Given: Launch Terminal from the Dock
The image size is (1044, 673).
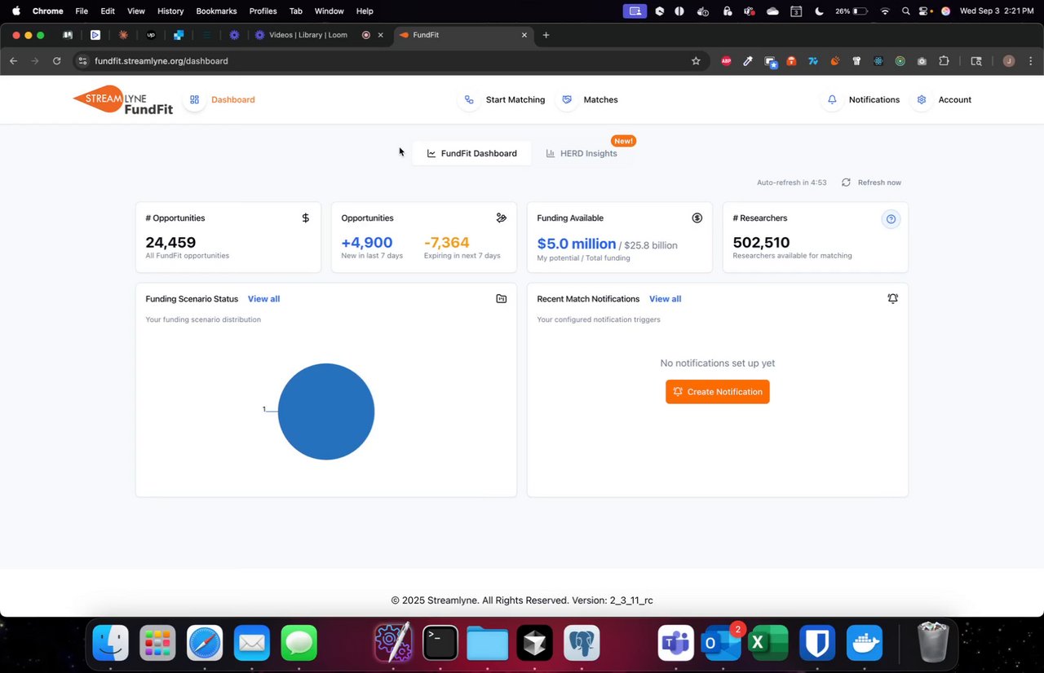Looking at the screenshot, I should pos(440,644).
